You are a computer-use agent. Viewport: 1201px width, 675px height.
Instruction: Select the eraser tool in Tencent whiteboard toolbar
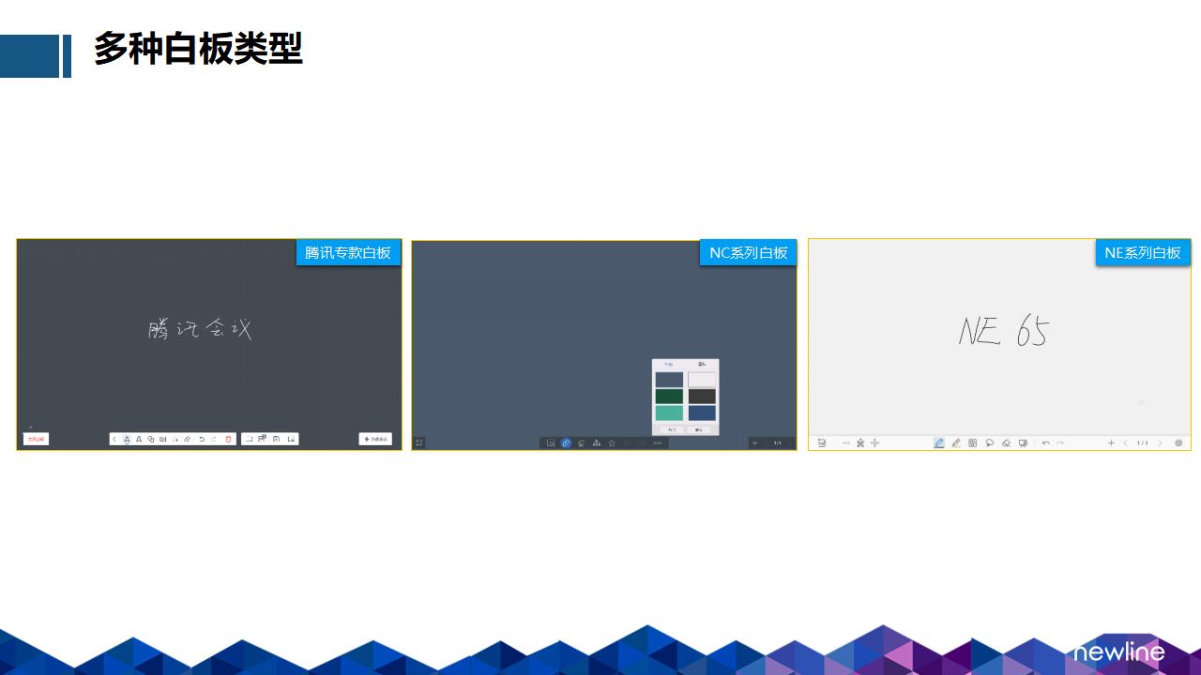[x=187, y=439]
